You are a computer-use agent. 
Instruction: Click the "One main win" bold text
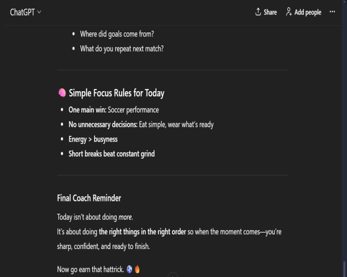click(87, 110)
